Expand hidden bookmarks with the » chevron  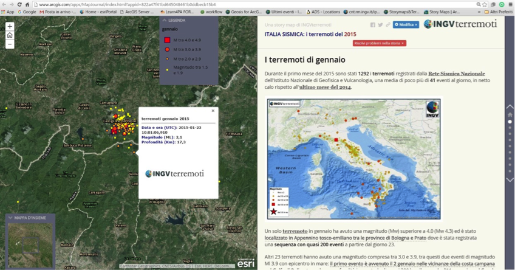(479, 12)
